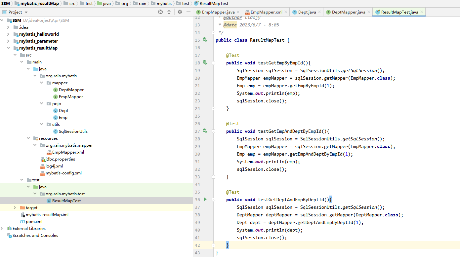460x257 pixels.
Task: Switch to DeptMapper.java tab
Action: (x=349, y=12)
